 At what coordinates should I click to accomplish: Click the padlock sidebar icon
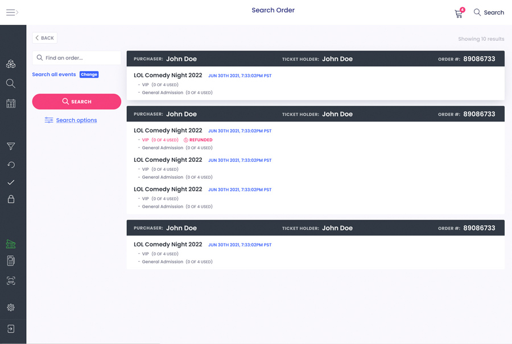point(11,199)
